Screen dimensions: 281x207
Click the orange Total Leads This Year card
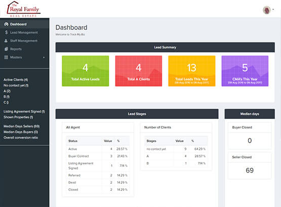coord(192,71)
